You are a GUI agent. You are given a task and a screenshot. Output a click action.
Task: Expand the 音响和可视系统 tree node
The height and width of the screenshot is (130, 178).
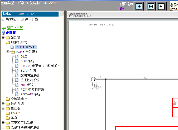[x=3, y=123]
